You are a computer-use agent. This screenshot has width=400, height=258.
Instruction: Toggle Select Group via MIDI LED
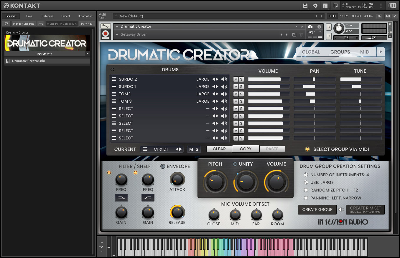point(307,149)
